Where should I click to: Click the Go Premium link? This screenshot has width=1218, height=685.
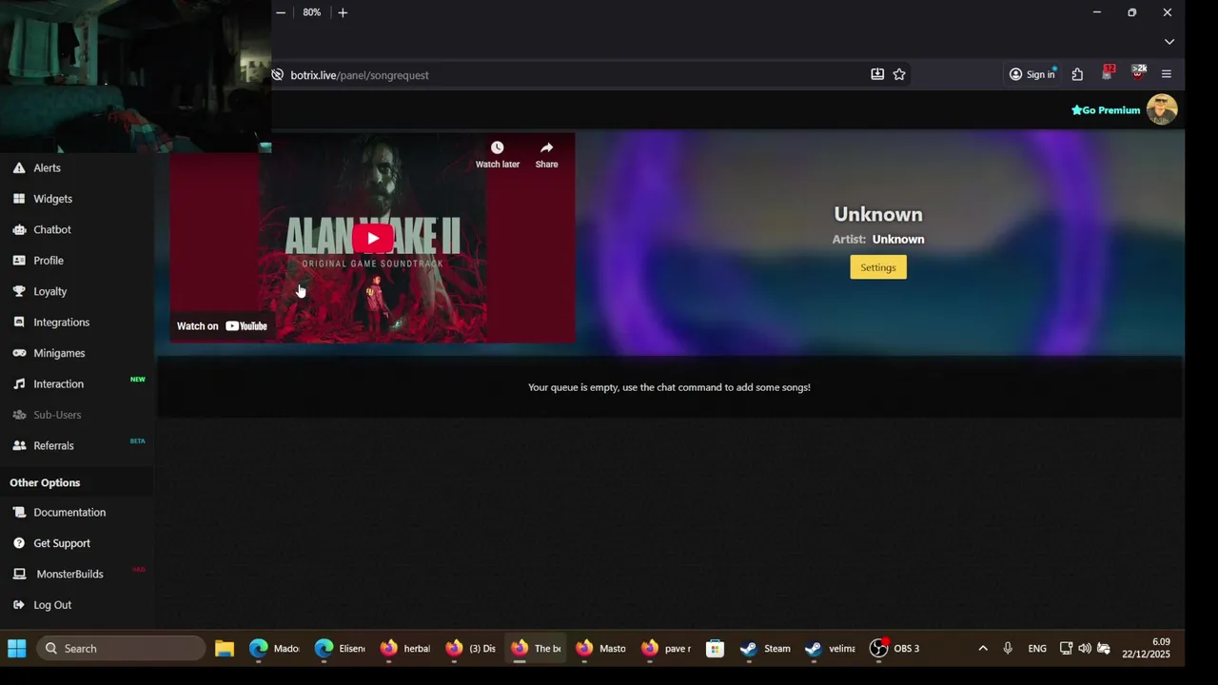coord(1106,110)
